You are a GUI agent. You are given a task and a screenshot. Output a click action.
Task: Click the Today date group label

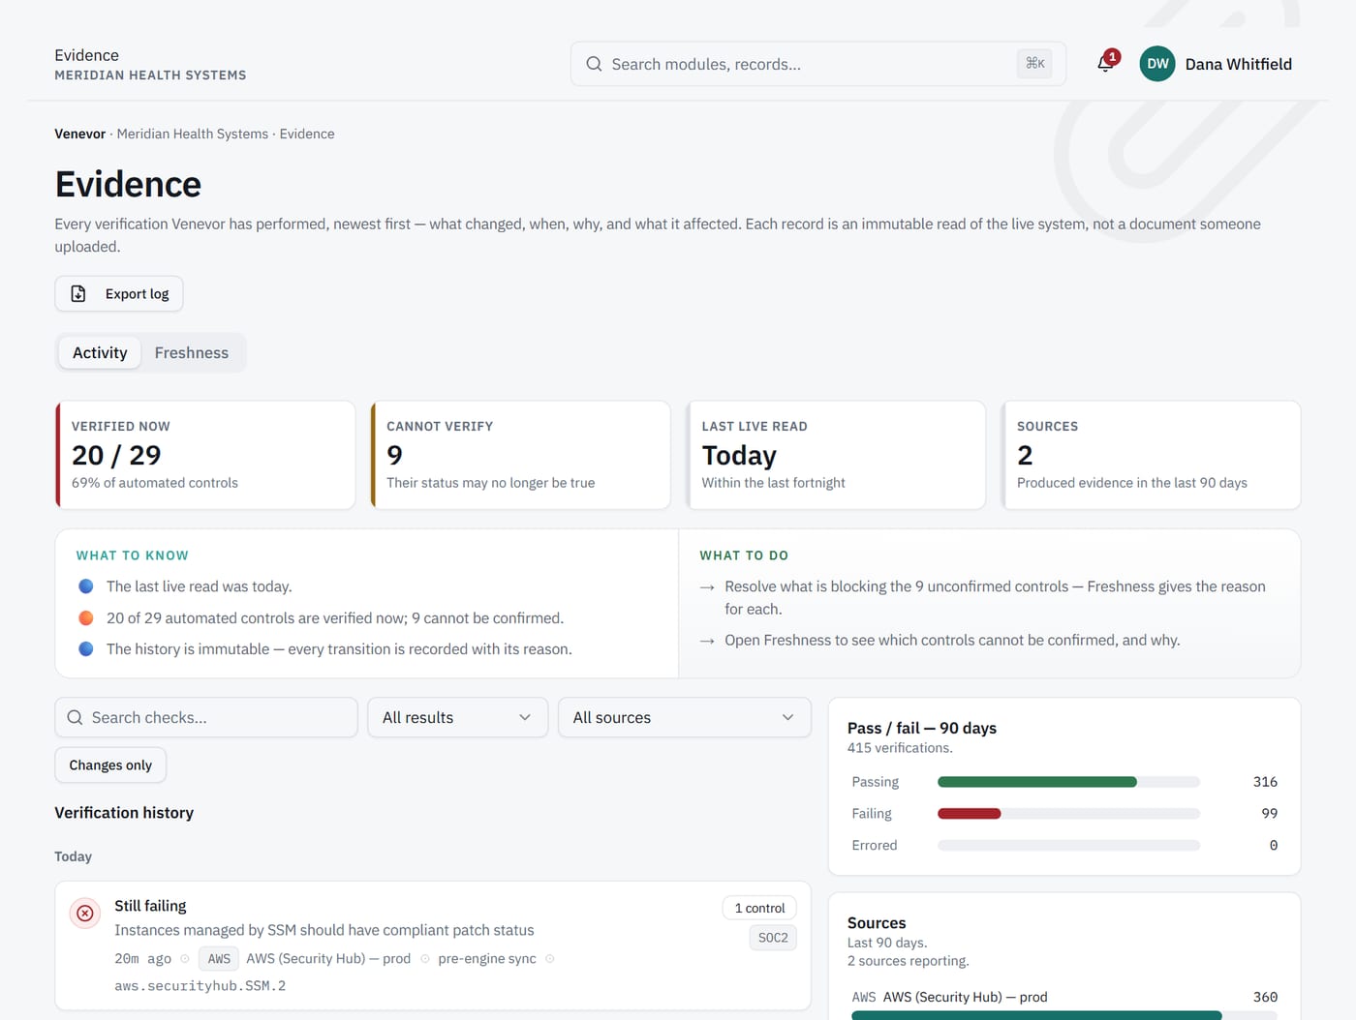tap(73, 856)
